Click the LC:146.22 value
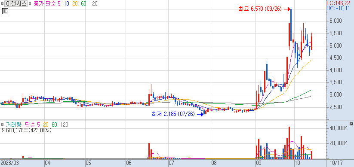Screen dimensions: 354x167 coord(338,3)
